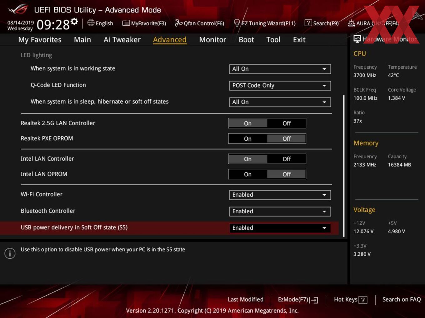Open Hot Keys label
425x318 pixels.
pyautogui.click(x=346, y=300)
